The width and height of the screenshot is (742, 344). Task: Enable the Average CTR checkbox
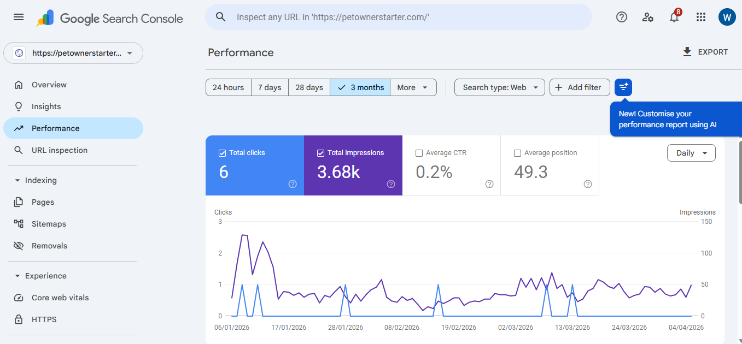419,153
